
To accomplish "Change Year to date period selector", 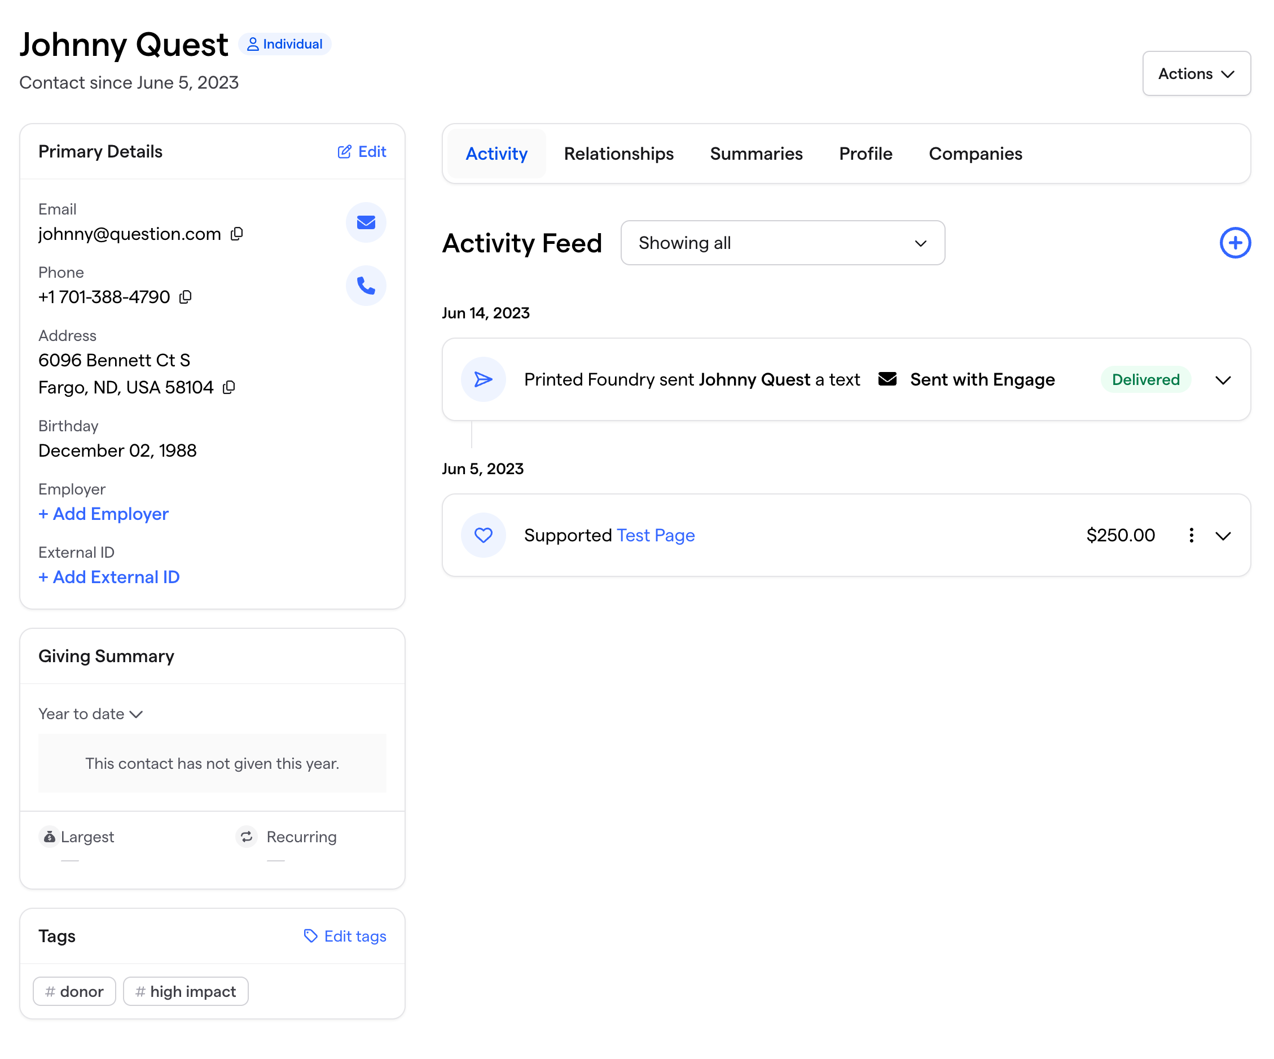I will click(x=90, y=714).
